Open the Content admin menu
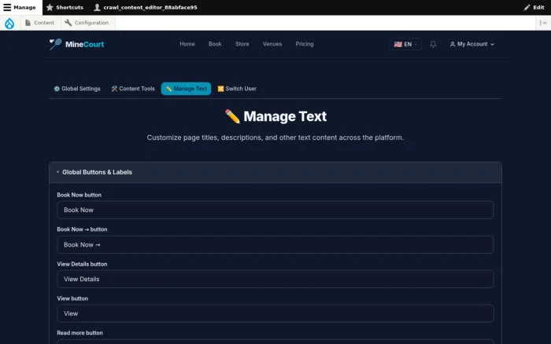 [x=39, y=23]
